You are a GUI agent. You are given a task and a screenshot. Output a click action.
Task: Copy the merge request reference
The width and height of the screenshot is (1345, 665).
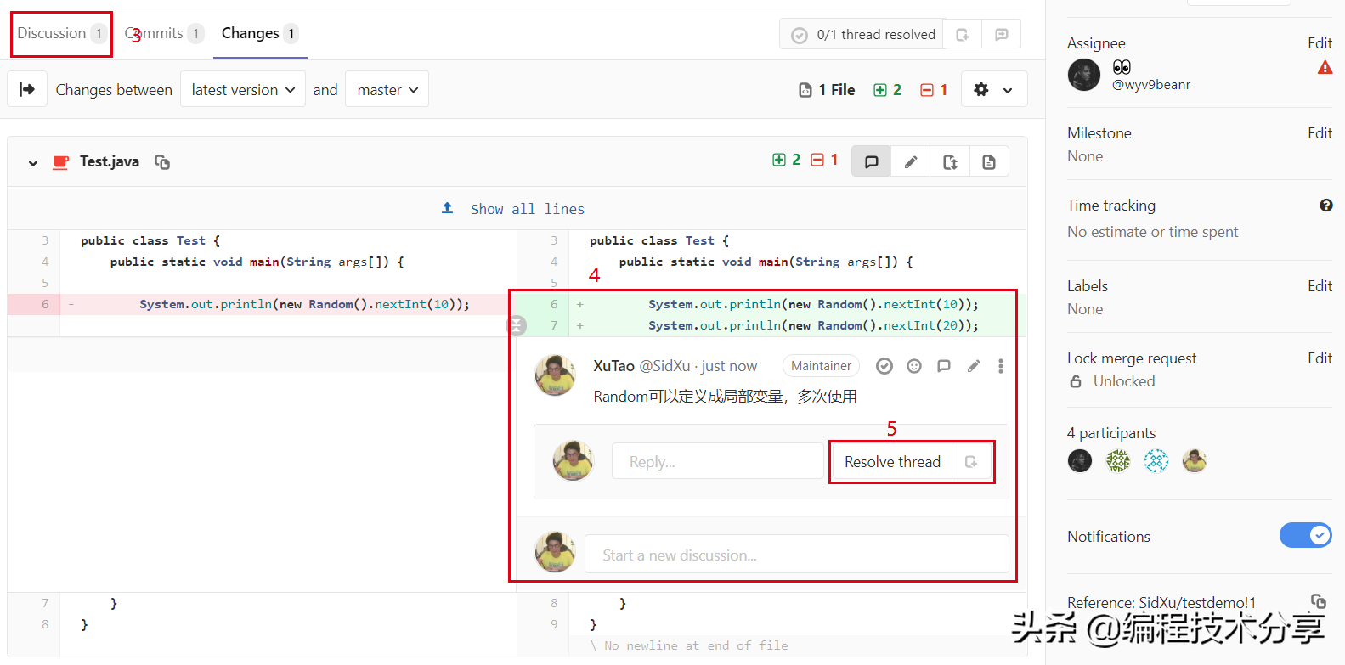pos(1319,600)
